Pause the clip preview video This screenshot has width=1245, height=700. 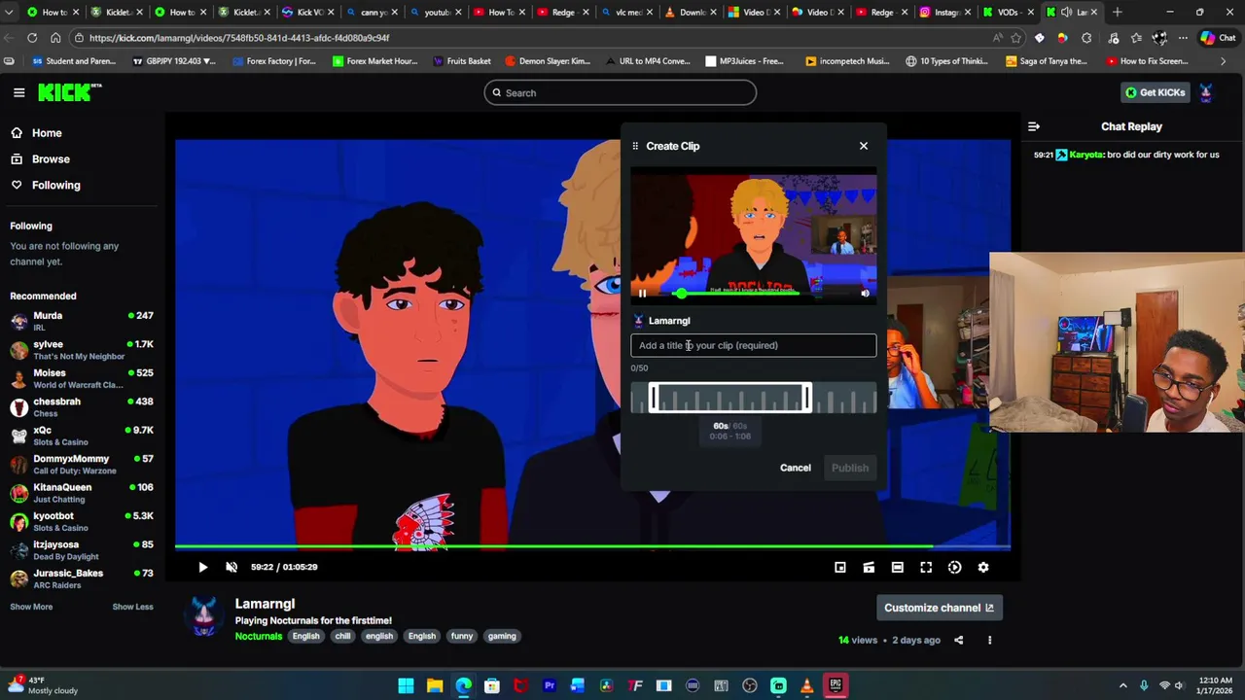(x=642, y=293)
